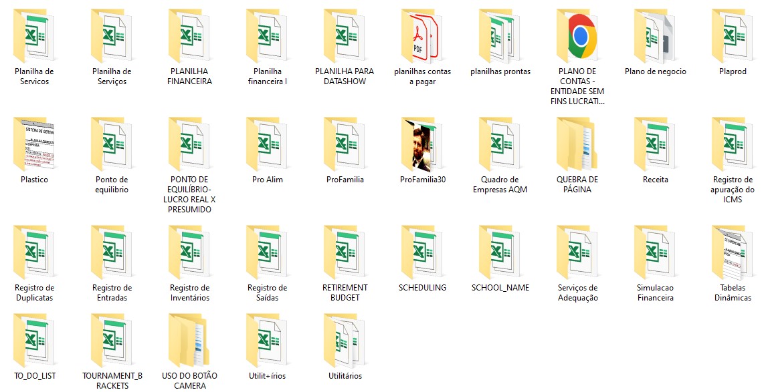Click the RETIREMENT BUDGET folder icon
762x392 pixels.
pos(345,251)
